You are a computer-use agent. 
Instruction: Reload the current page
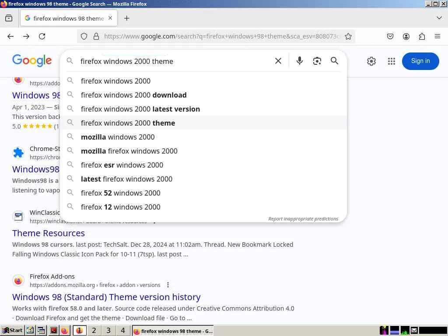tap(42, 36)
